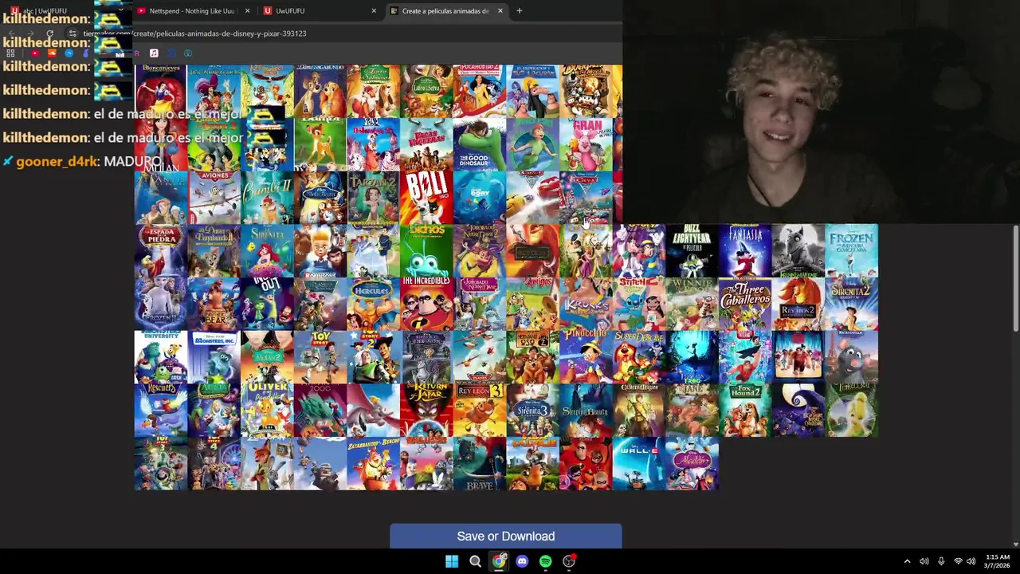Choose The Three Caballeros poster

click(745, 305)
